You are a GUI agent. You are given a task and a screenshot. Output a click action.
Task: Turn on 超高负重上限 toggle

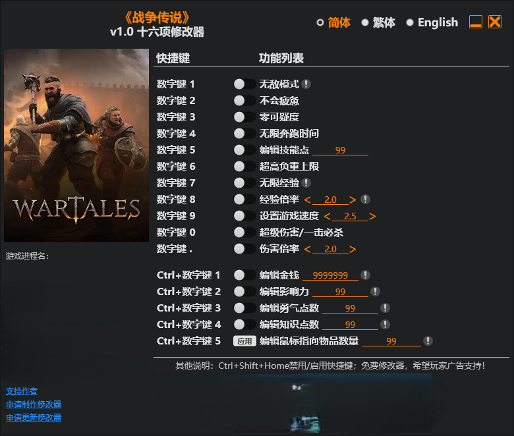pyautogui.click(x=244, y=167)
